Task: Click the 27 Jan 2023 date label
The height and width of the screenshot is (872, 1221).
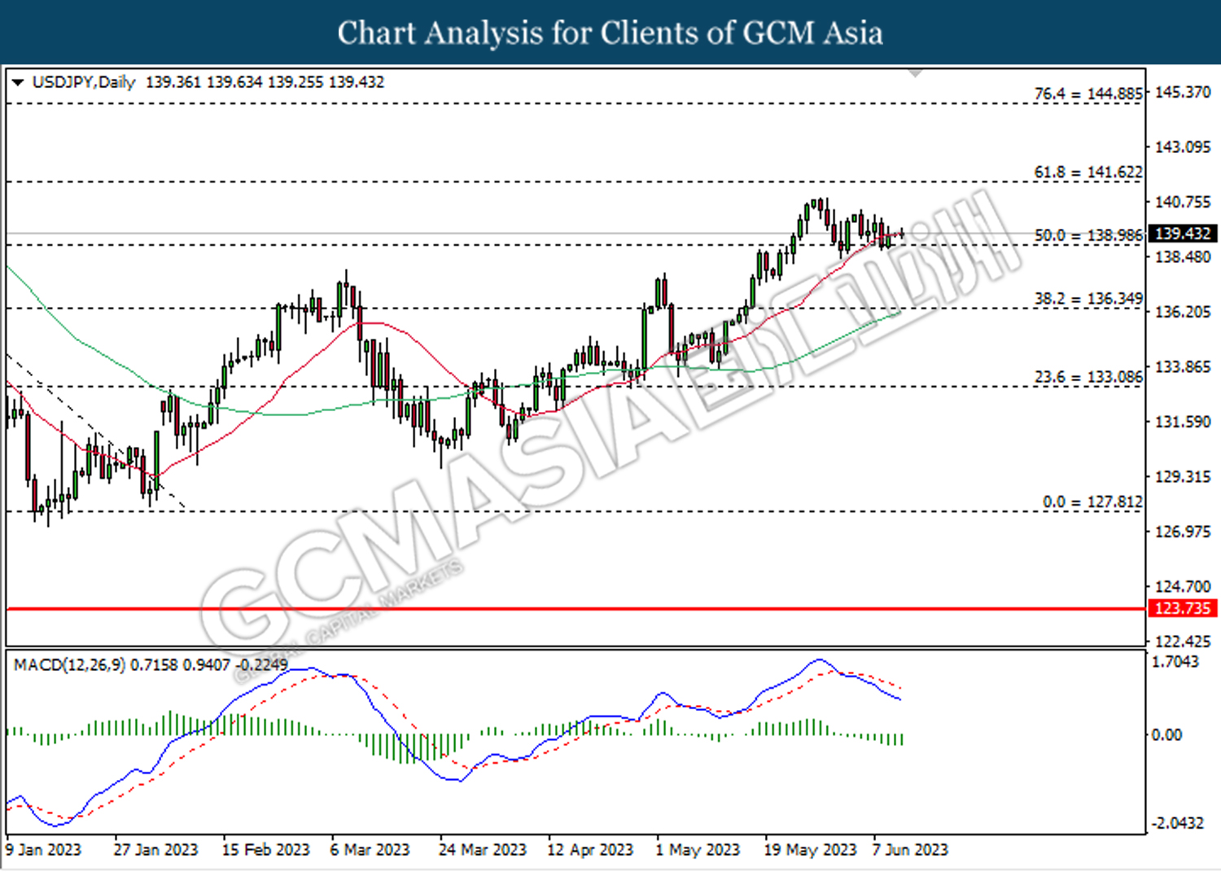Action: coord(155,850)
